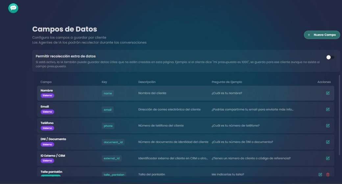Click the 'DNI / Documento' field name

point(53,139)
